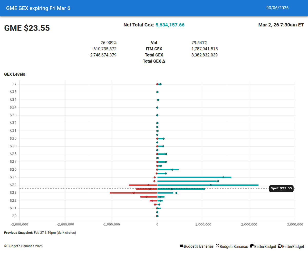
Task: Click the 1,787,941.515 ITM GEX value
Action: coord(205,49)
